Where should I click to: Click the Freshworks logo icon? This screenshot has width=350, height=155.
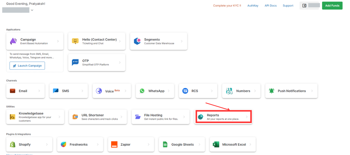pyautogui.click(x=63, y=144)
